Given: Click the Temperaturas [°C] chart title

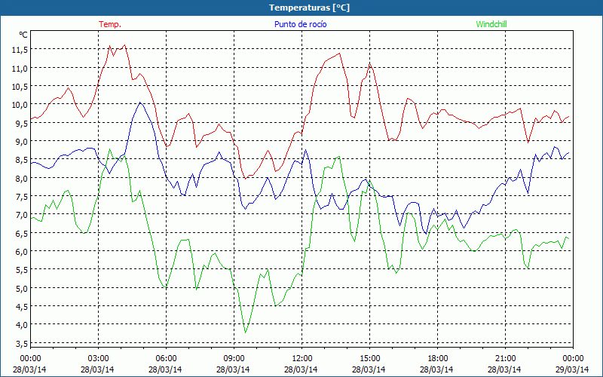Looking at the screenshot, I should pos(309,8).
